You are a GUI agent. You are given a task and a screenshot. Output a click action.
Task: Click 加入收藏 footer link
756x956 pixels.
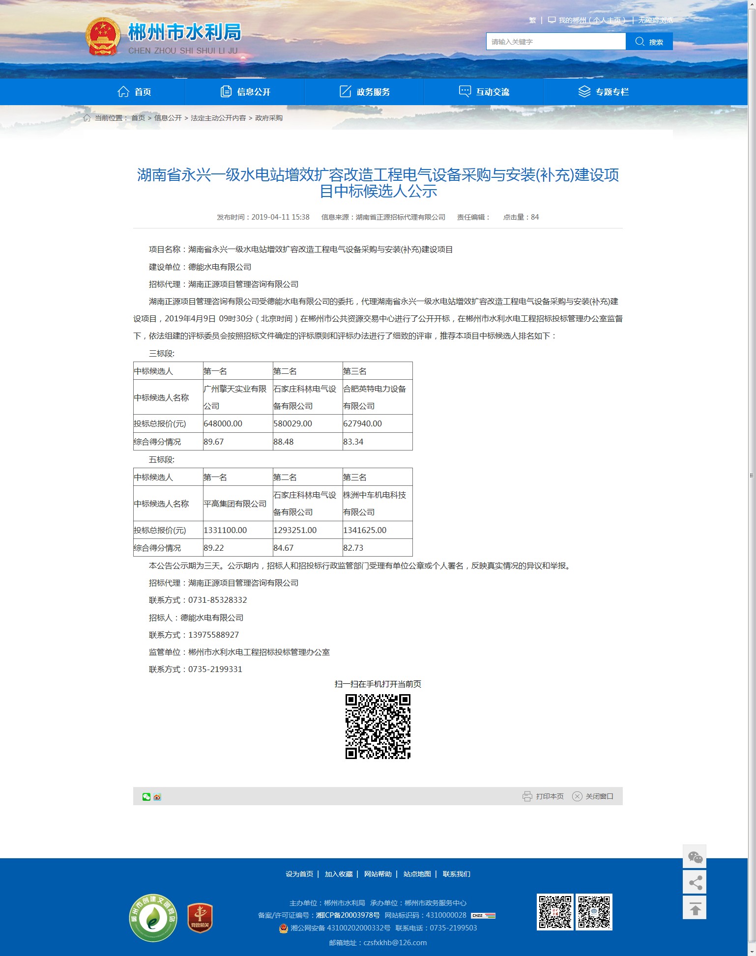(339, 874)
